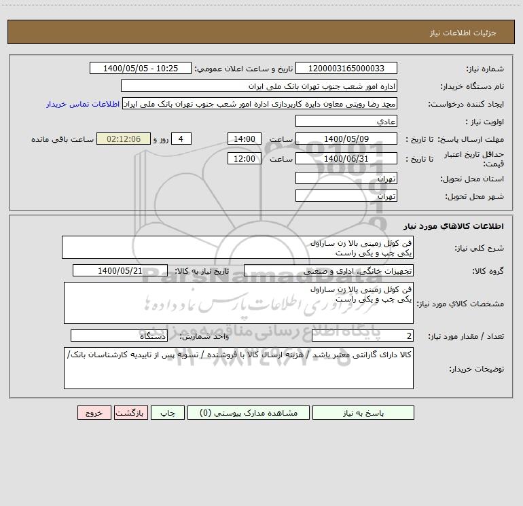The width and height of the screenshot is (523, 506).
Task: Click response deadline date 1400/05/09
Action: pyautogui.click(x=346, y=139)
